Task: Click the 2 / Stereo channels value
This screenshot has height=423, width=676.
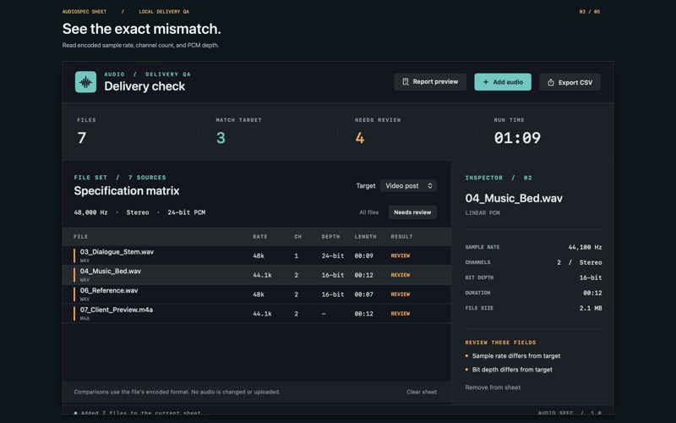Action: [x=580, y=262]
